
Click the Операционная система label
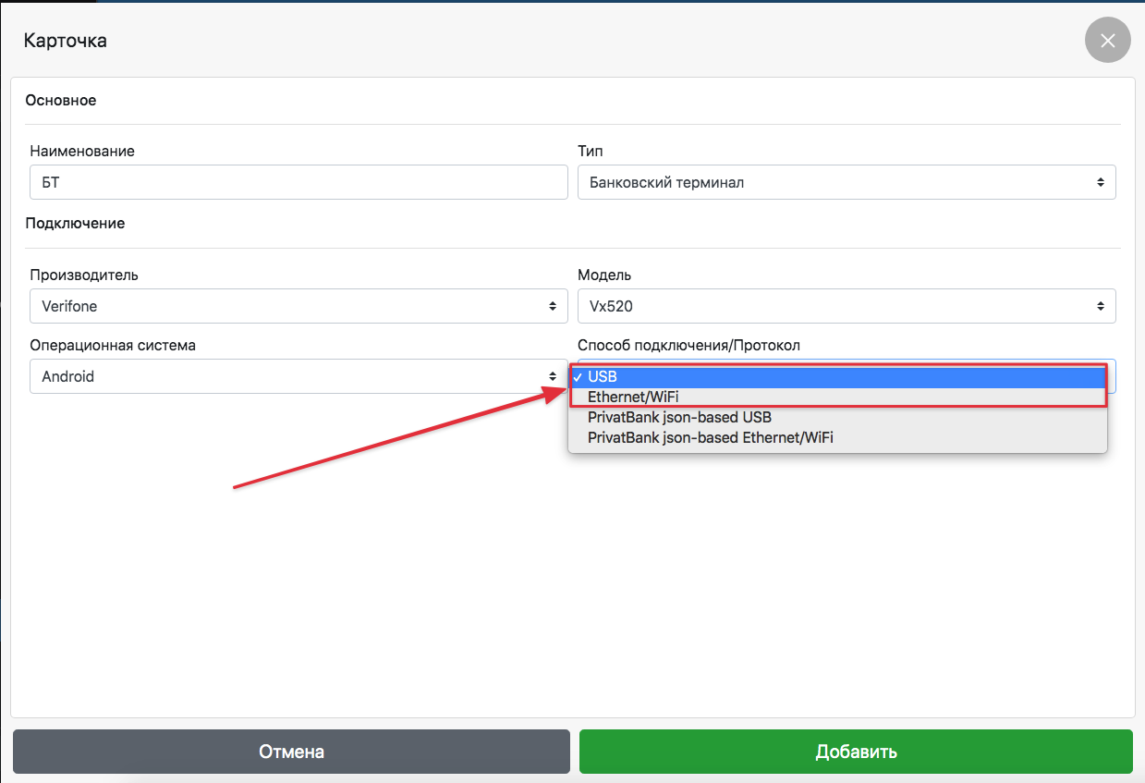113,345
